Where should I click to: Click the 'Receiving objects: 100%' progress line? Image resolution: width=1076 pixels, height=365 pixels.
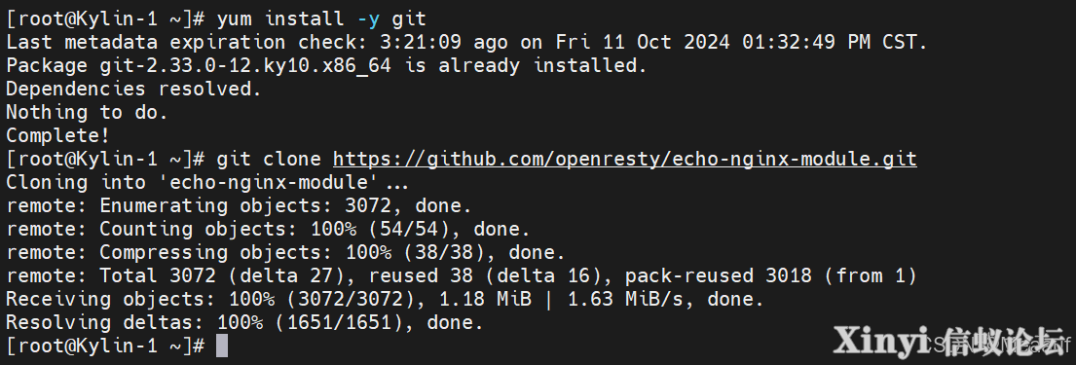click(x=385, y=299)
